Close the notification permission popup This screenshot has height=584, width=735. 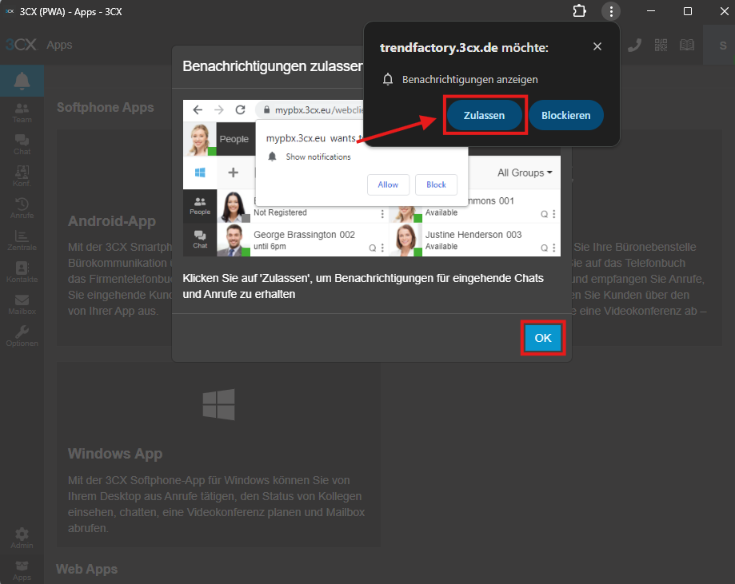(x=597, y=47)
